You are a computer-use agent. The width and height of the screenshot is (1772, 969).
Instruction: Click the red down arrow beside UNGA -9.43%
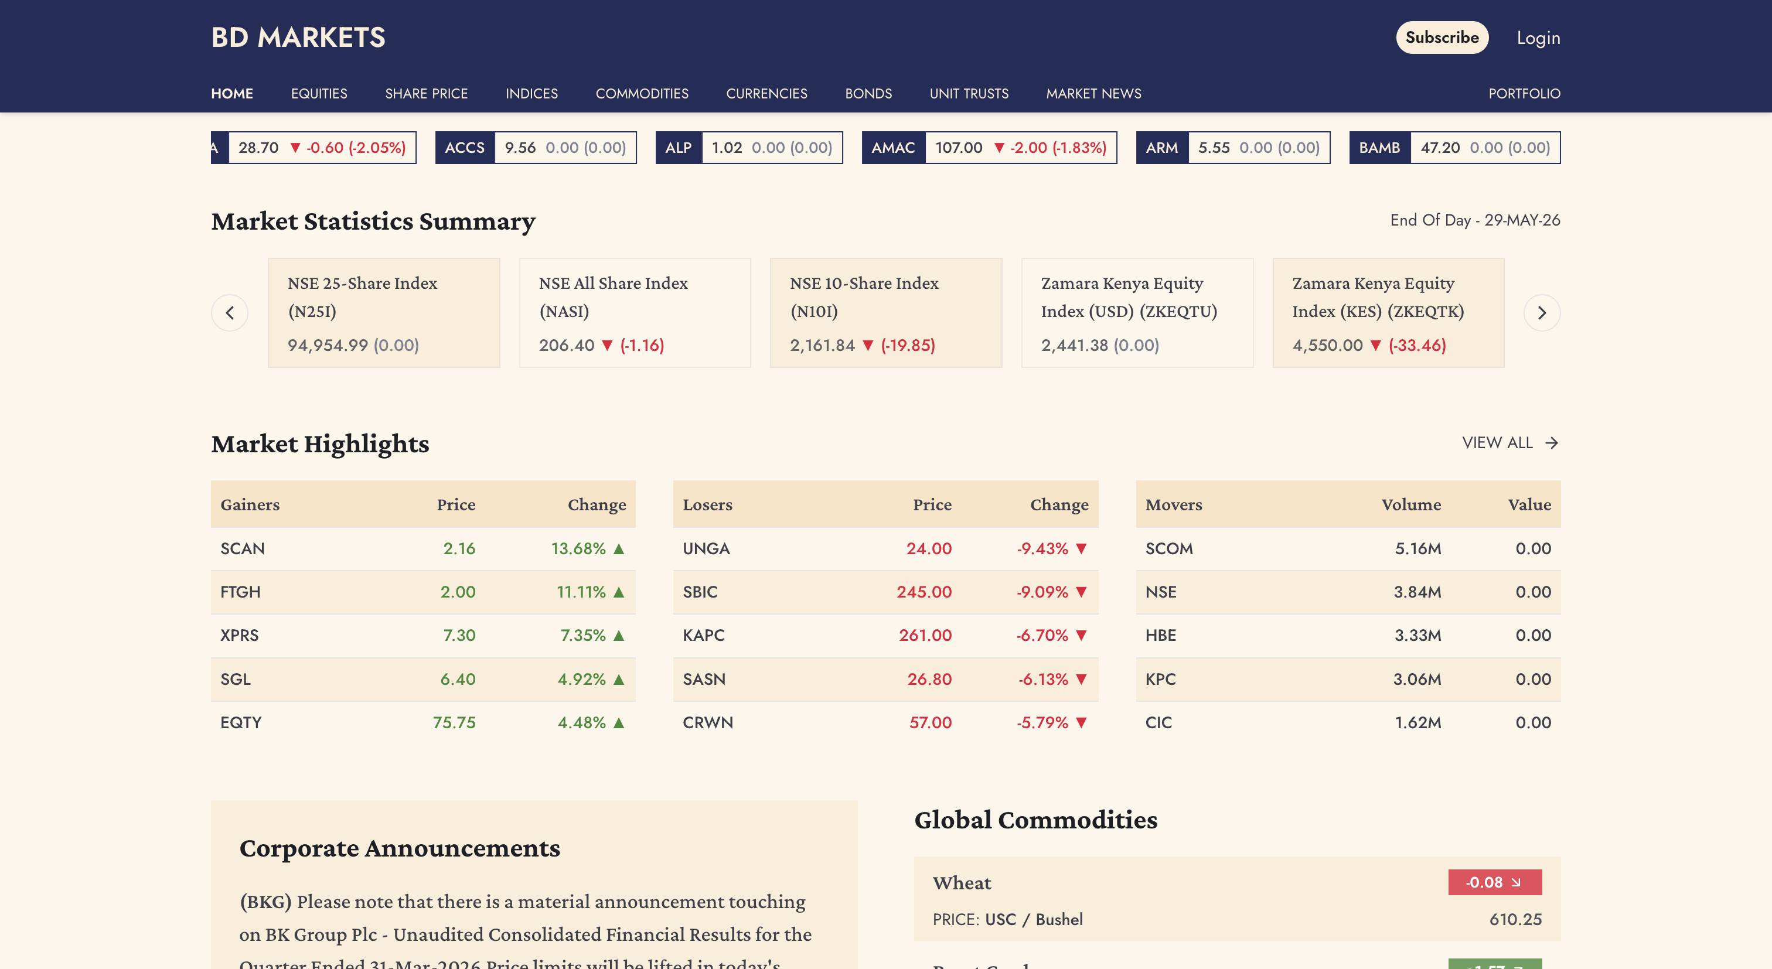(1081, 549)
